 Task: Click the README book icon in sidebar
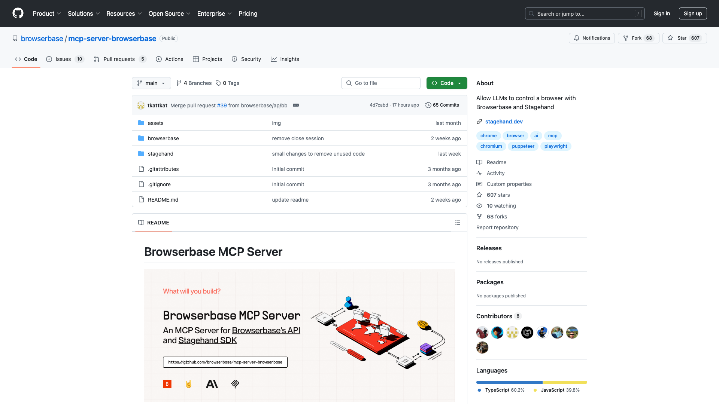click(x=480, y=162)
